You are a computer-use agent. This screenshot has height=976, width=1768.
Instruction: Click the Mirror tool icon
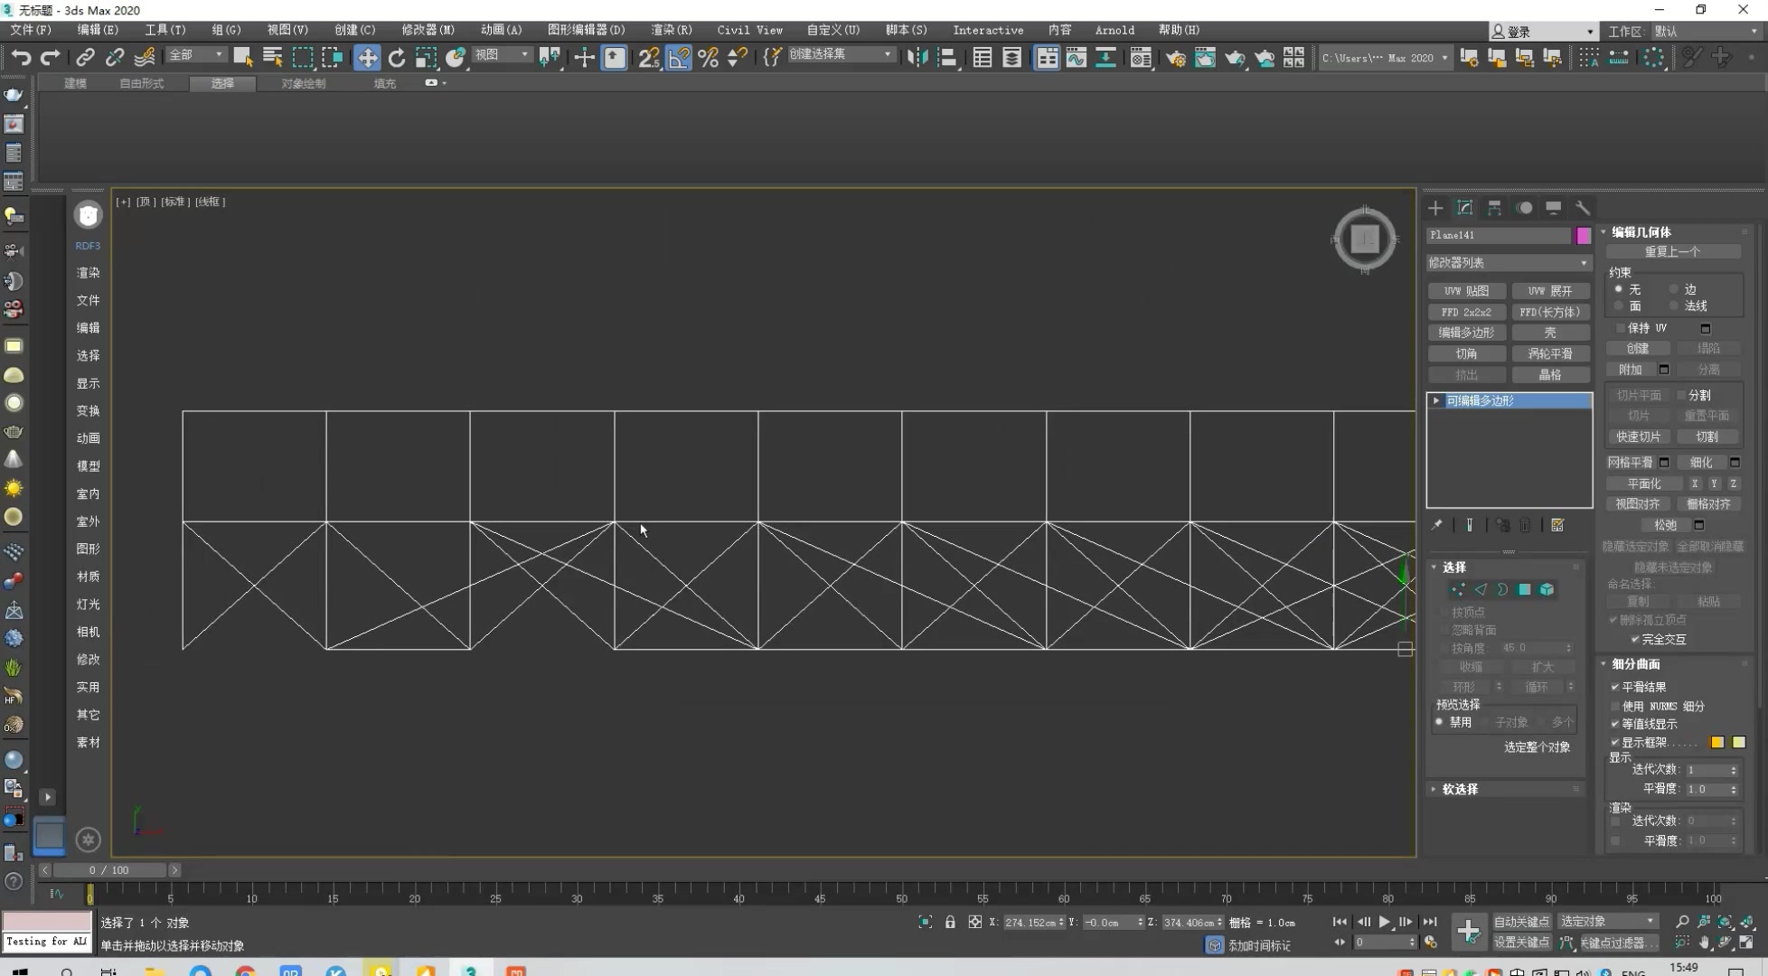[919, 57]
